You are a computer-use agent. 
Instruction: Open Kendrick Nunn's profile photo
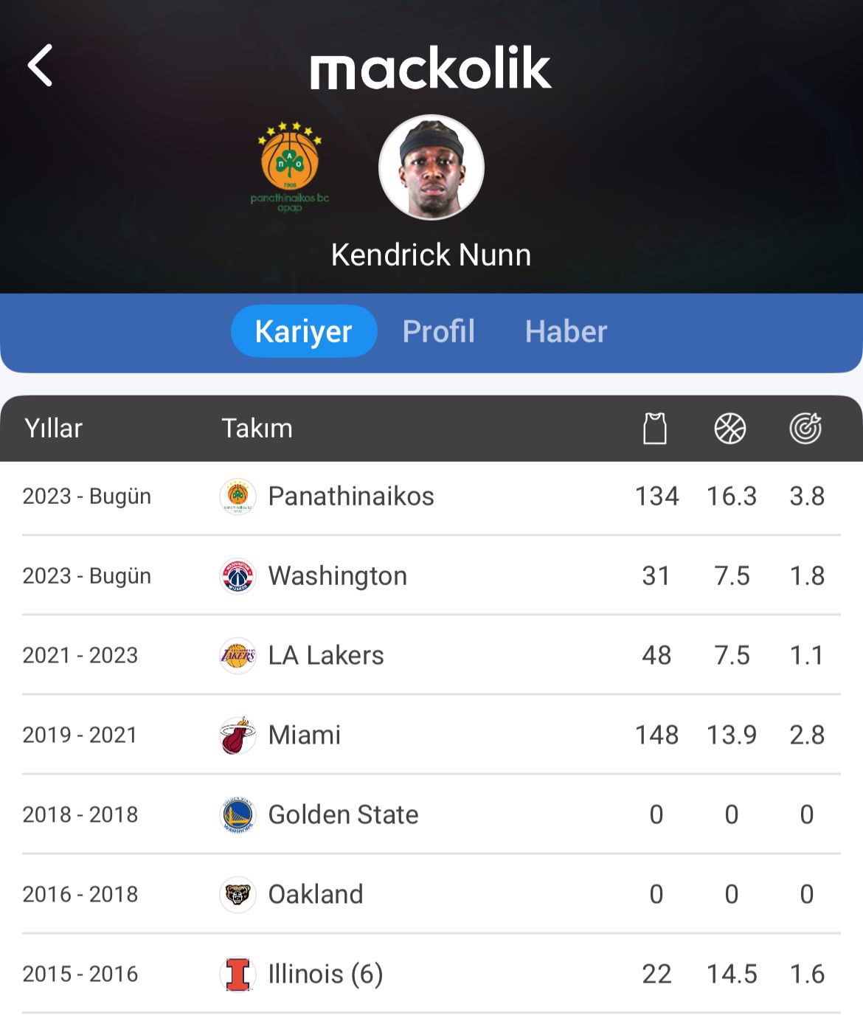click(431, 167)
